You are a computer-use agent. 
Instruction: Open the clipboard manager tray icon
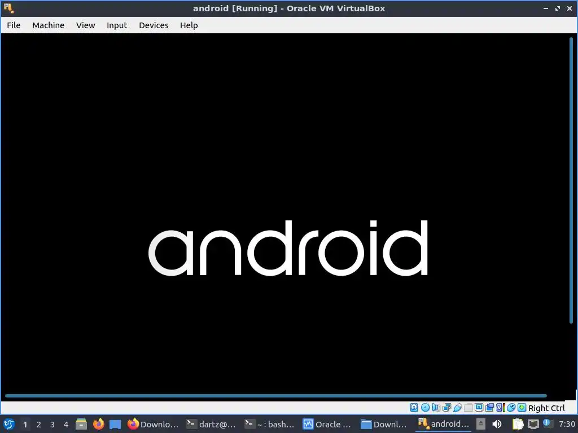tap(518, 425)
